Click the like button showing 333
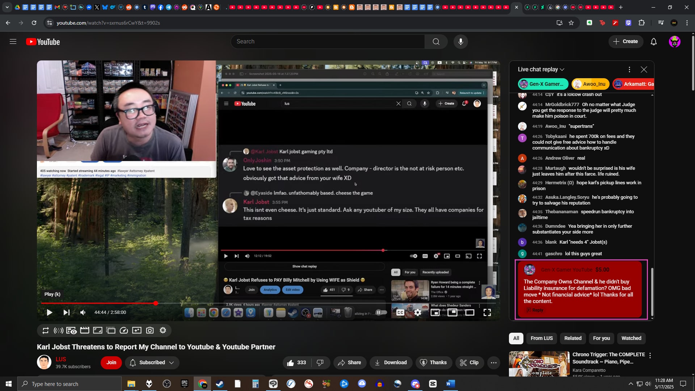This screenshot has height=391, width=695. tap(297, 362)
